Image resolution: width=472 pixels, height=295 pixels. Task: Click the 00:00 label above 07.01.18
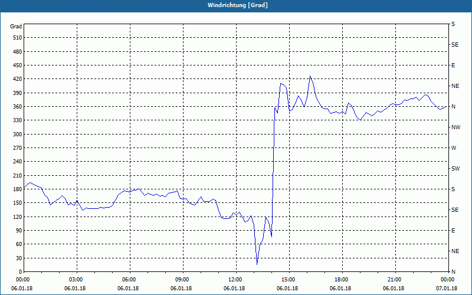pyautogui.click(x=448, y=280)
